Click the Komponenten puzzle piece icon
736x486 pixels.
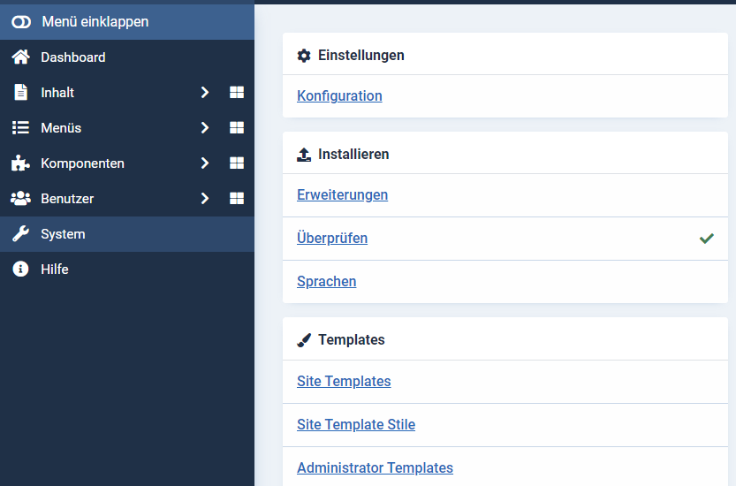click(x=20, y=163)
